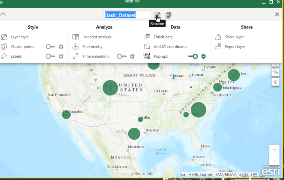This screenshot has width=284, height=180.
Task: Click the Time animation label text
Action: [x=96, y=56]
